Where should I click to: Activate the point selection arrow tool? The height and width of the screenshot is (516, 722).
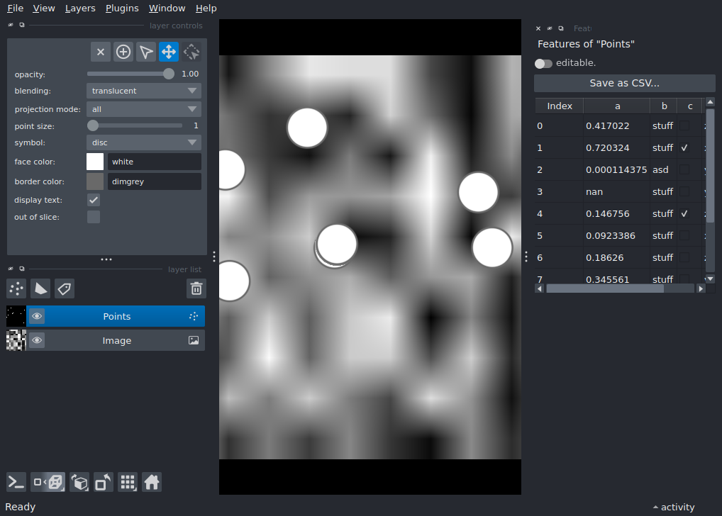tap(145, 52)
